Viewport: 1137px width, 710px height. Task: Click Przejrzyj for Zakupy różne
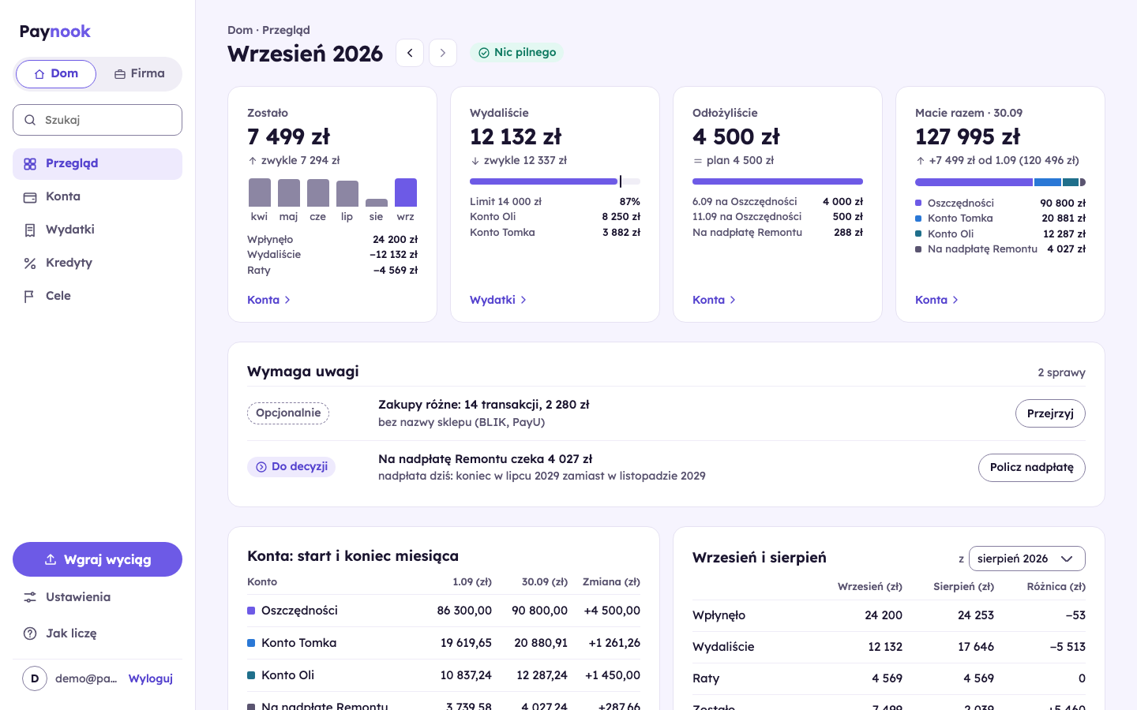[1050, 413]
